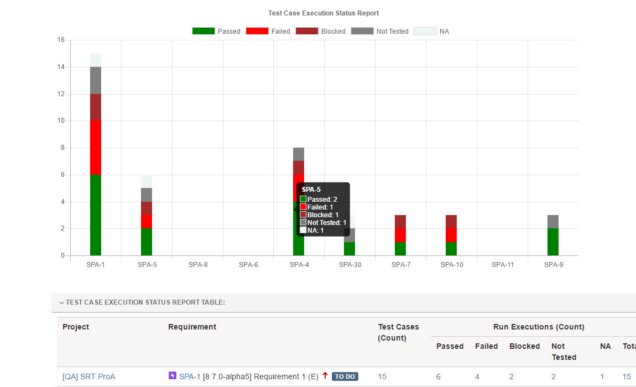Click the TO DO status badge
The height and width of the screenshot is (387, 636).
click(345, 376)
